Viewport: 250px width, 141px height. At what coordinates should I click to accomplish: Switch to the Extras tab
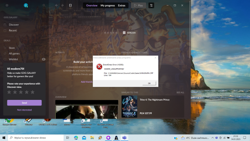pyautogui.click(x=122, y=6)
